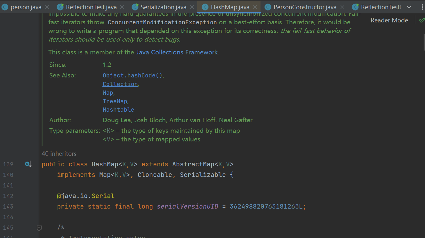425x238 pixels.
Task: Toggle Reader Mode for this file
Action: [x=389, y=20]
